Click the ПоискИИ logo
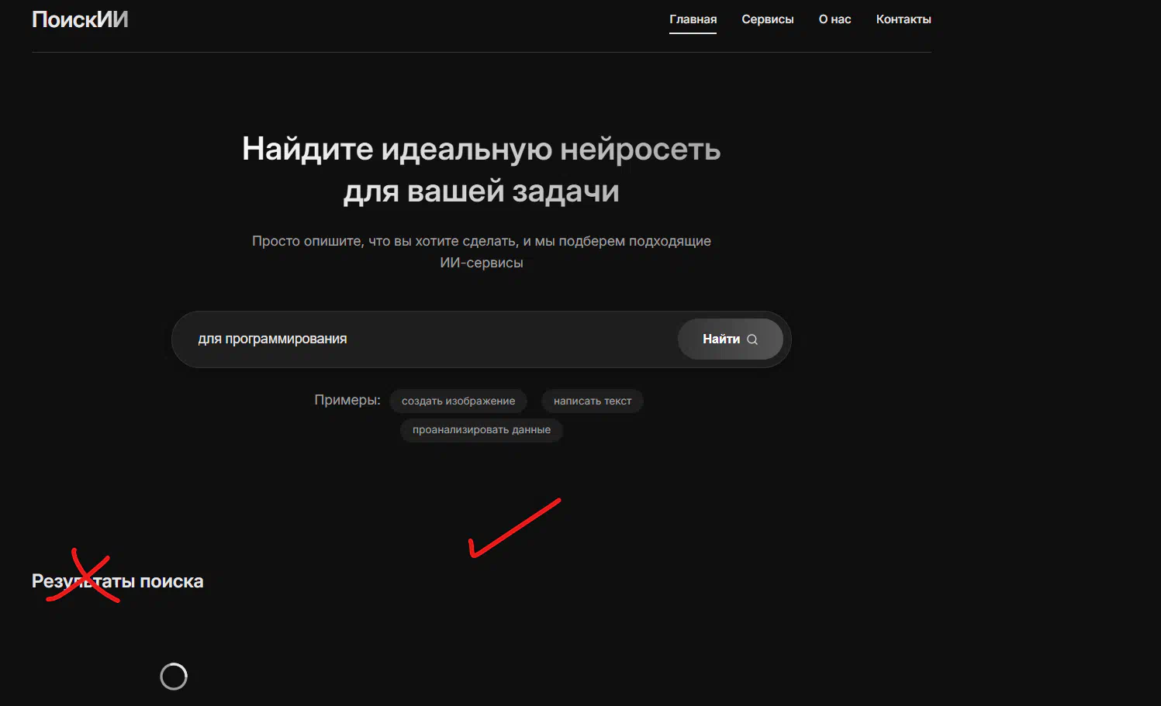Image resolution: width=1161 pixels, height=706 pixels. coord(80,19)
